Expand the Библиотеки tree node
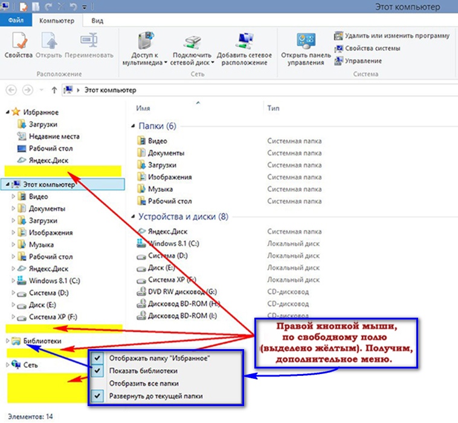This screenshot has height=423, width=458. (7, 341)
